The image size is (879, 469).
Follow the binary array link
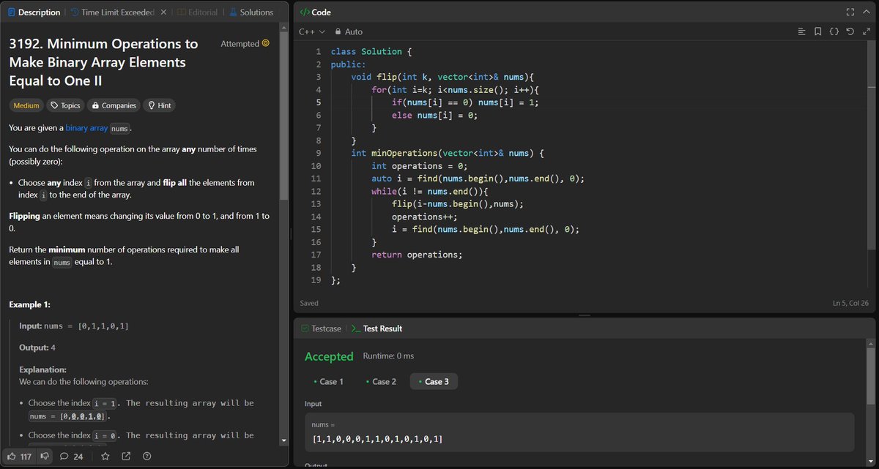(x=86, y=128)
